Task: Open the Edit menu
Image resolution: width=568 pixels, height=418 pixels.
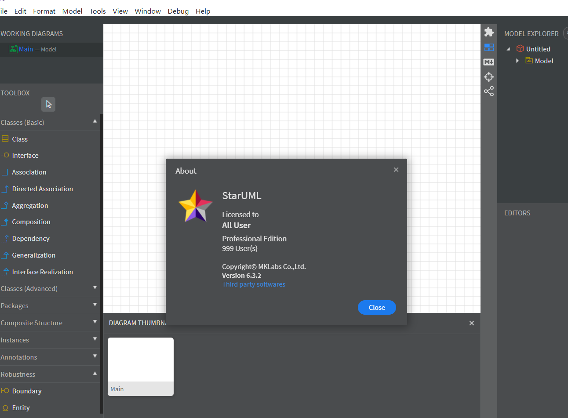Action: click(x=20, y=11)
